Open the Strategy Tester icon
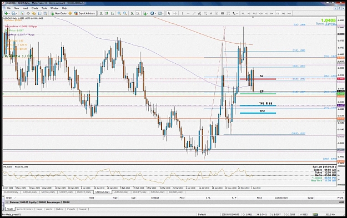The image size is (347, 218). [45, 13]
